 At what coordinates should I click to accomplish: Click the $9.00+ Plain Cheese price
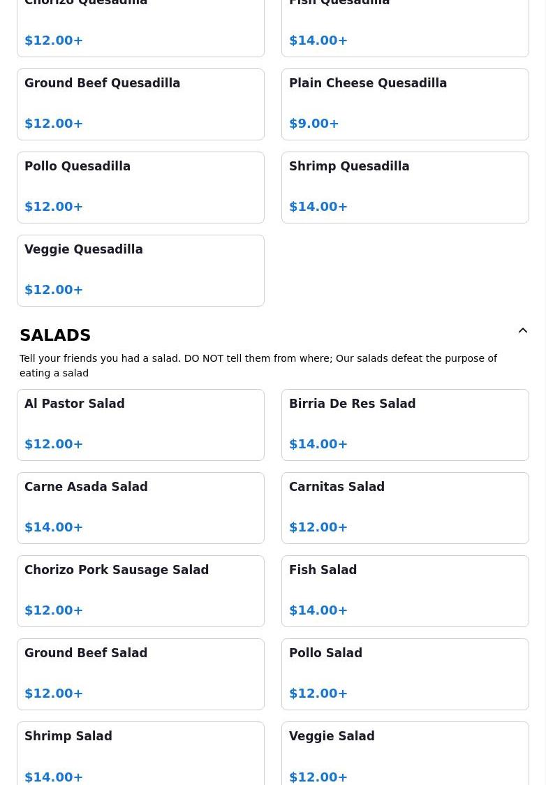[313, 123]
